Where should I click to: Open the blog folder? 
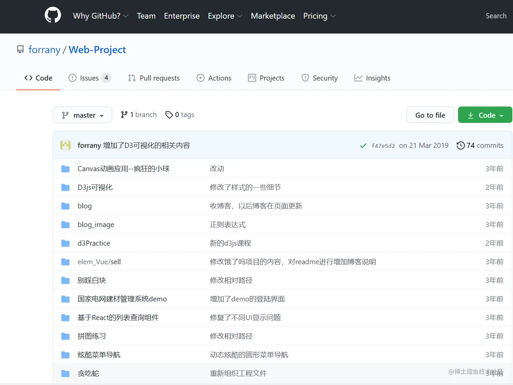pos(84,206)
